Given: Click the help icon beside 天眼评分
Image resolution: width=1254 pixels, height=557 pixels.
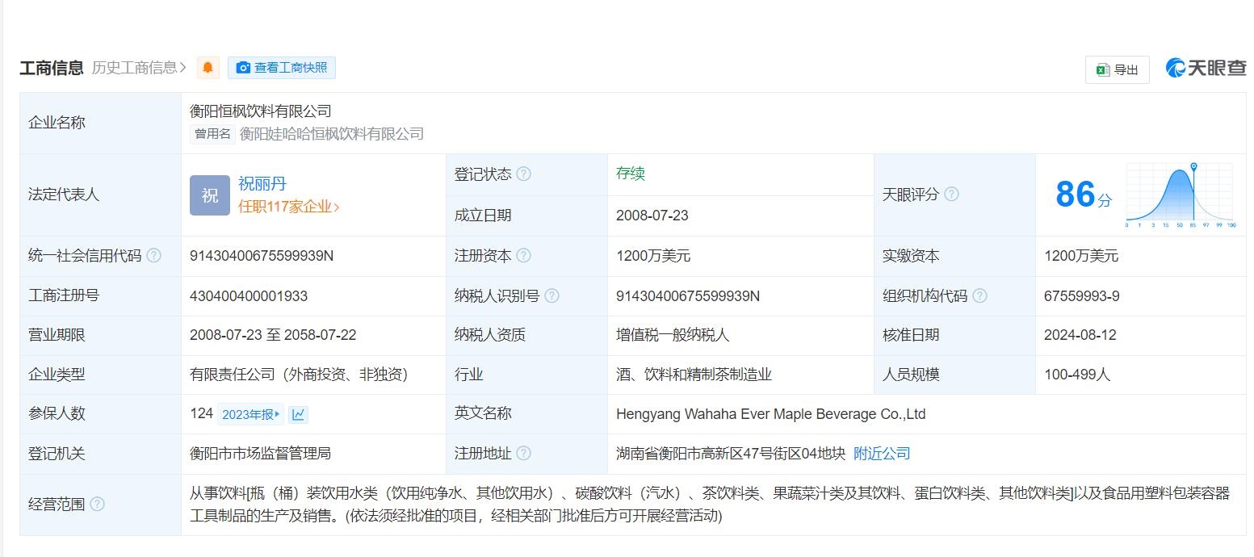Looking at the screenshot, I should click(952, 195).
